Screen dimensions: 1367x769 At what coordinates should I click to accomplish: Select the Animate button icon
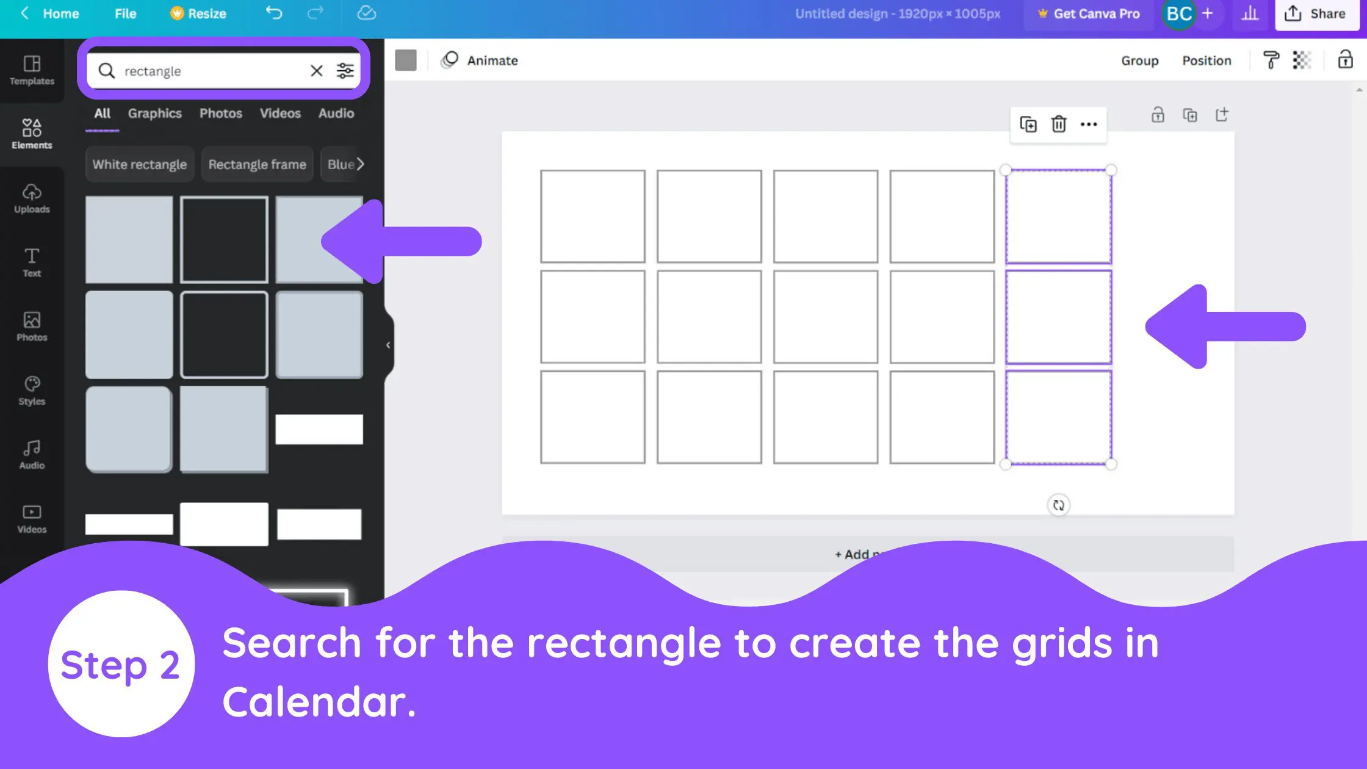[x=450, y=60]
